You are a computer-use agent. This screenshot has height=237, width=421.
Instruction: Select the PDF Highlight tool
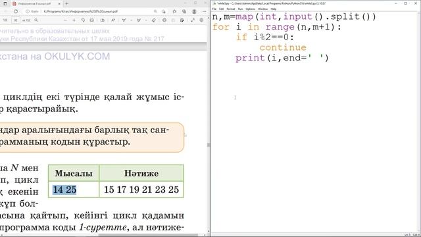point(139,20)
